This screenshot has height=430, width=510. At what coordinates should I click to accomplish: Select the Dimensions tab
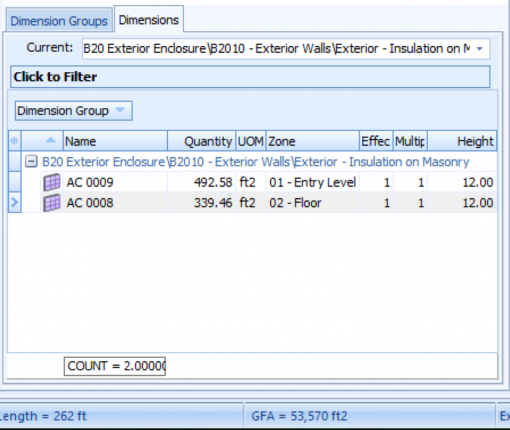(x=148, y=20)
